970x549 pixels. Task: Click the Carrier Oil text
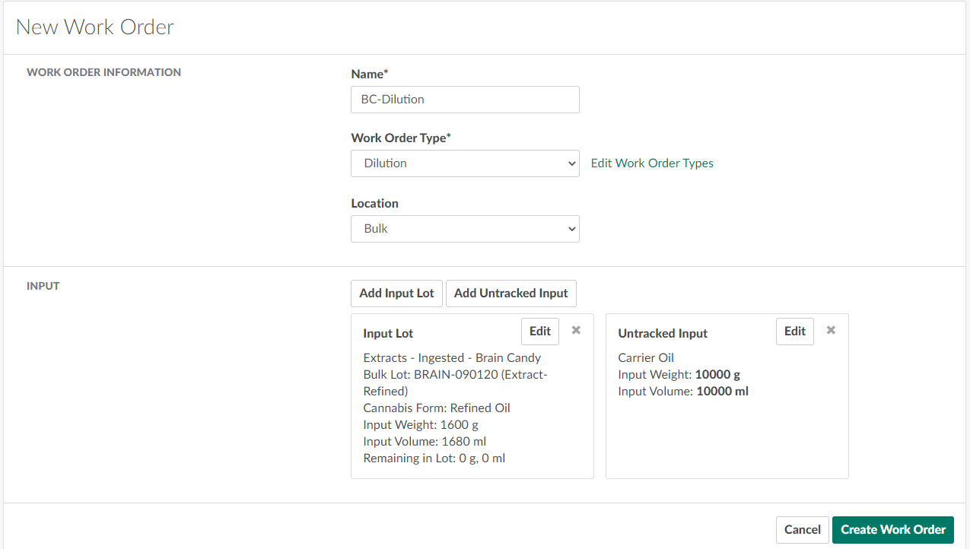tap(646, 358)
